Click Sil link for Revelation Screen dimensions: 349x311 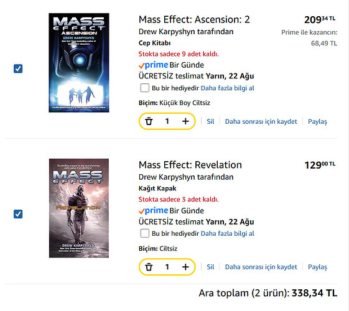click(210, 267)
